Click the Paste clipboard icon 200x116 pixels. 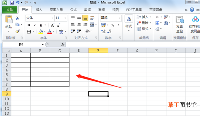click(9, 19)
